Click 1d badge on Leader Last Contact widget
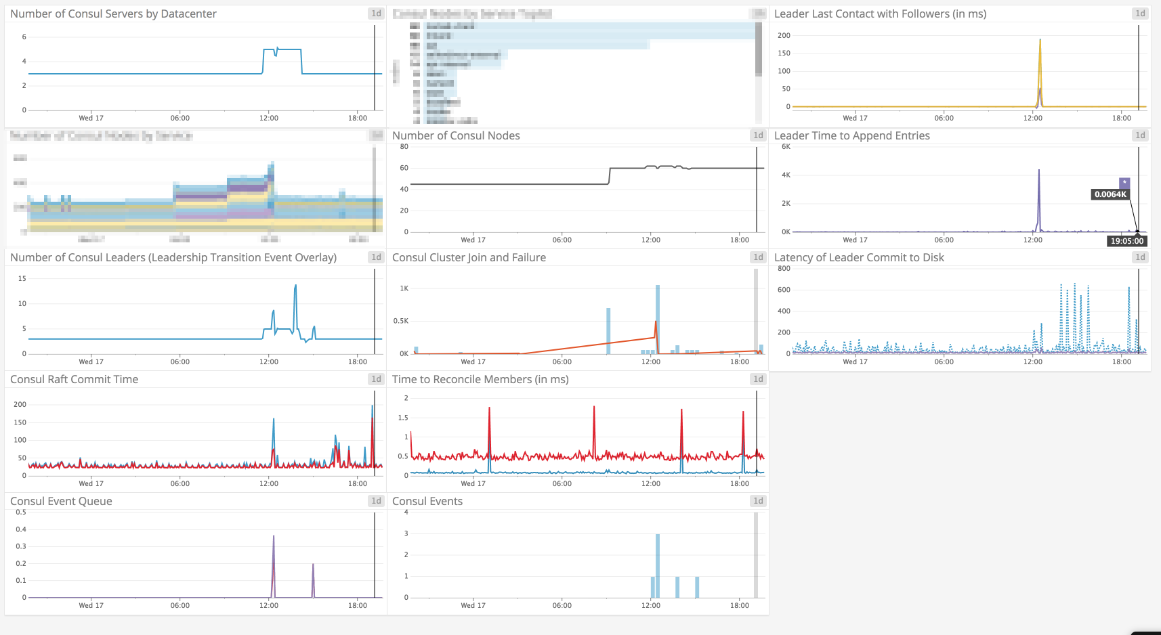Image resolution: width=1161 pixels, height=635 pixels. click(x=1140, y=14)
